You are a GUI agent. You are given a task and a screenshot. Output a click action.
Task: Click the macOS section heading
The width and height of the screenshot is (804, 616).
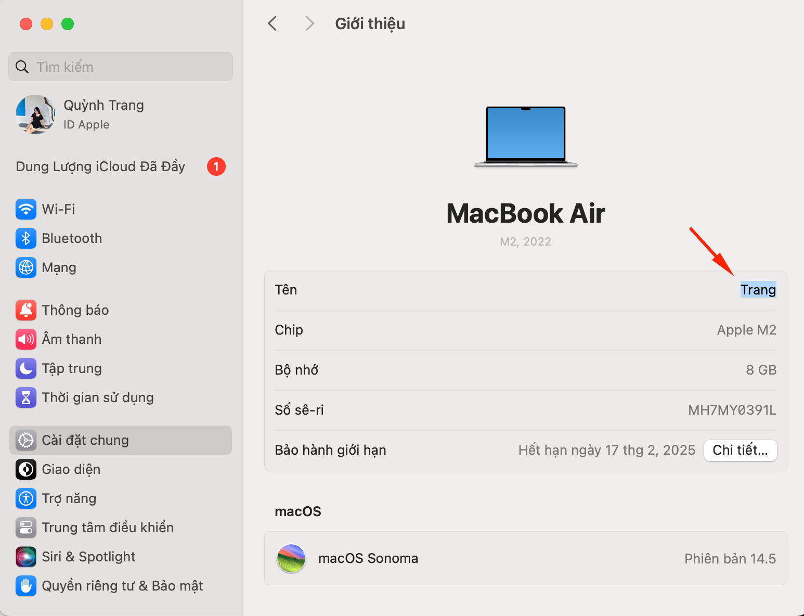click(x=298, y=511)
